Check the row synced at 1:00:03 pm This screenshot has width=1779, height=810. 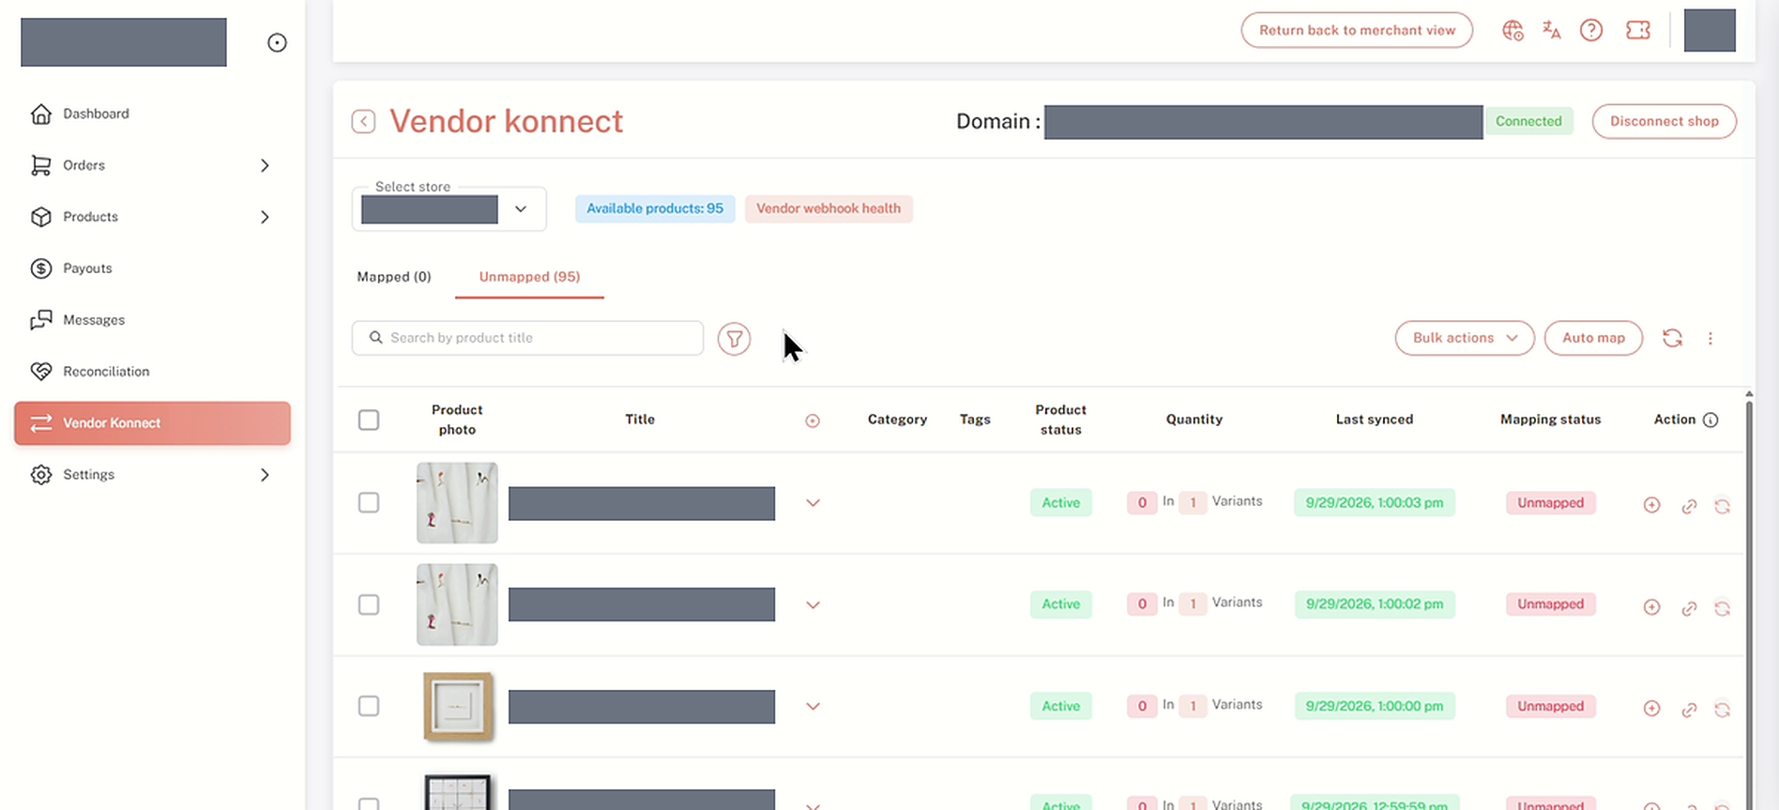369,503
